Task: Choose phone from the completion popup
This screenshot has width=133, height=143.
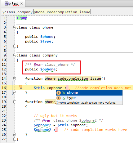Action: pos(89,93)
